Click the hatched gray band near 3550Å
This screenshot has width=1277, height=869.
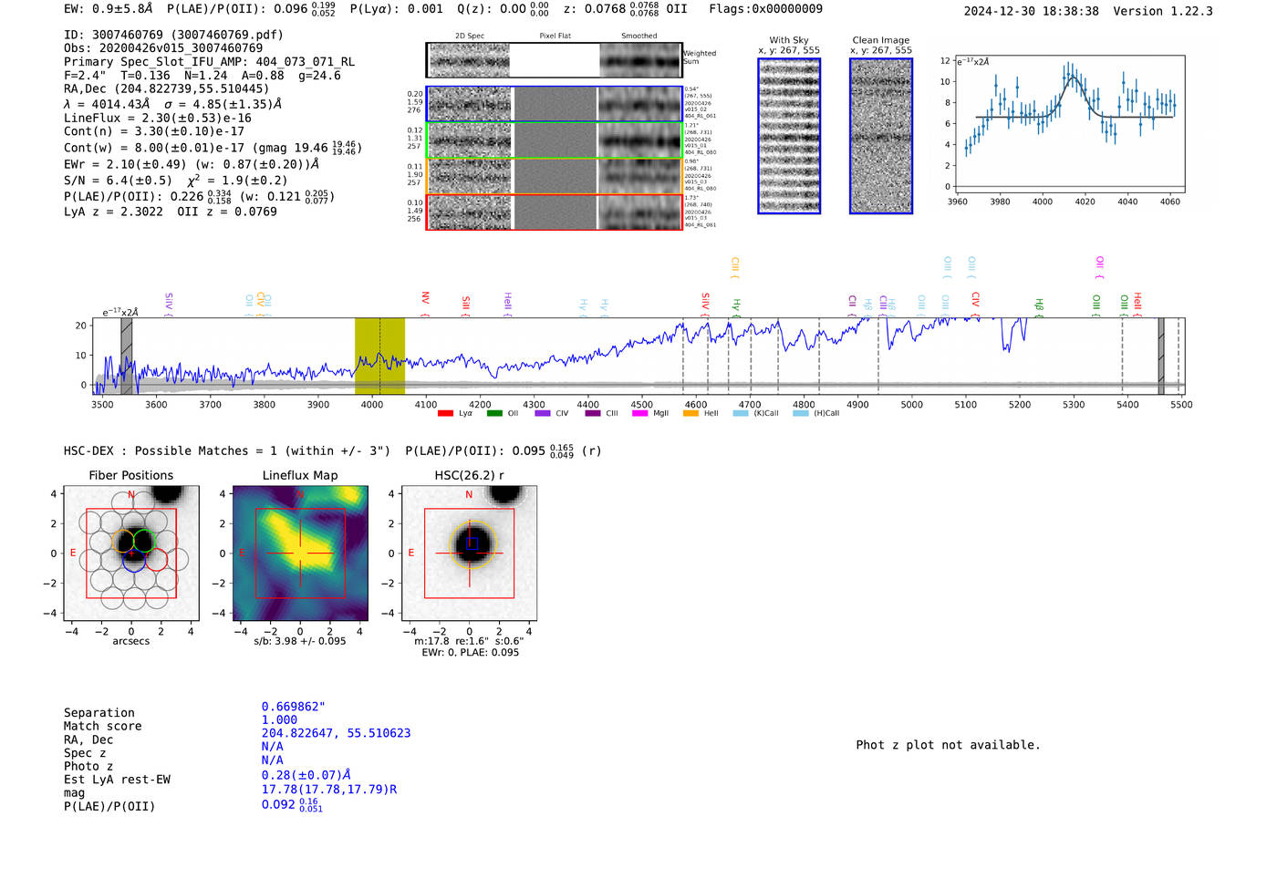pos(127,357)
